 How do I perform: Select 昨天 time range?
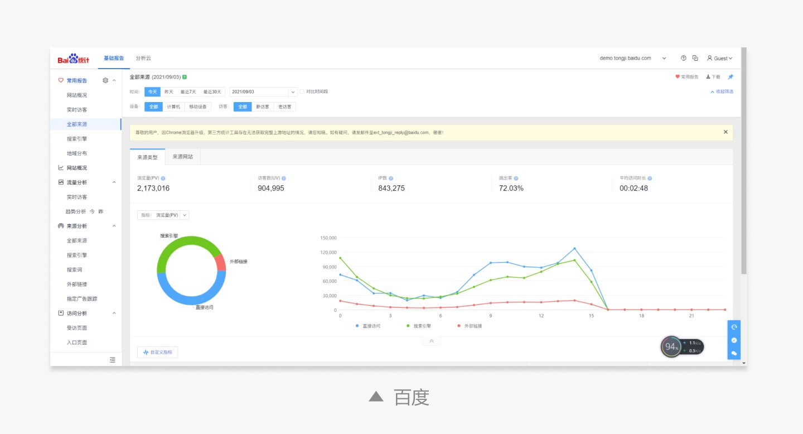click(168, 91)
